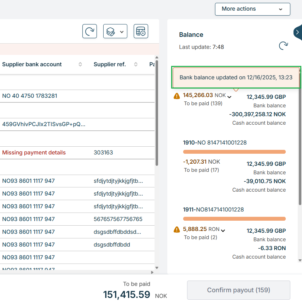This screenshot has height=305, width=302.
Task: Open the bulk edit stacked-layers dropdown
Action: point(115,32)
